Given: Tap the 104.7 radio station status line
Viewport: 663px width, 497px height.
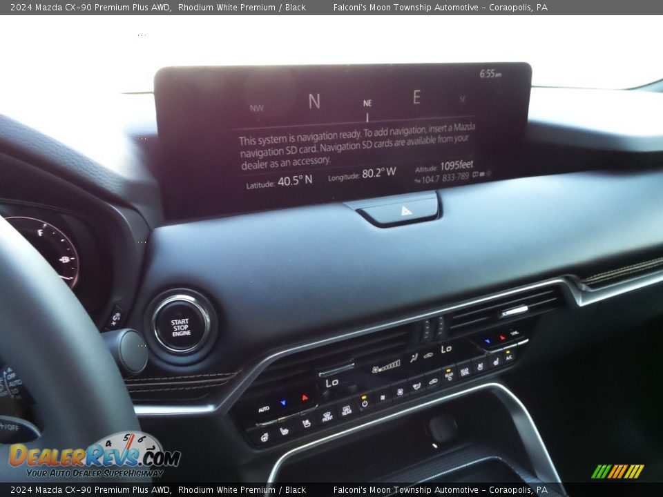Looking at the screenshot, I should [x=452, y=177].
